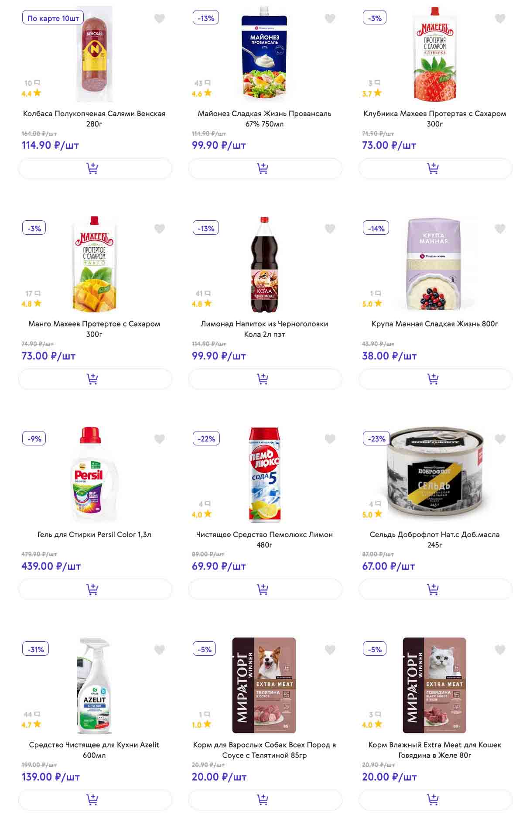
Task: Click 4.7 star rating on Azelit
Action: (x=31, y=725)
